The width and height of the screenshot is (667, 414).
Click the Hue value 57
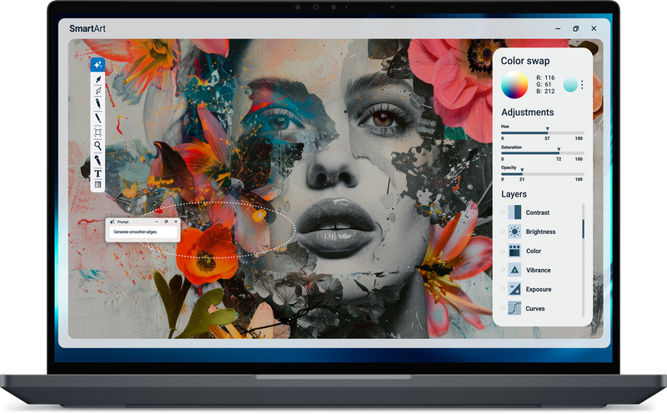tap(547, 138)
